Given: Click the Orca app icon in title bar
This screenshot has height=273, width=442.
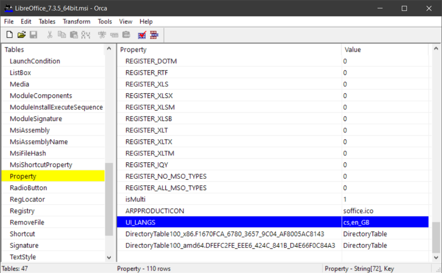Looking at the screenshot, I should click(9, 8).
